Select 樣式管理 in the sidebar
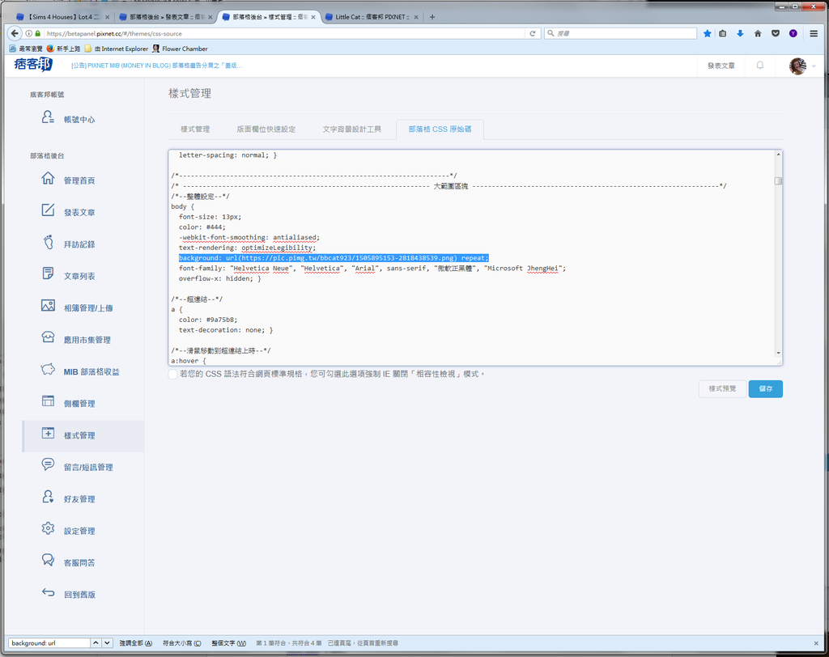The width and height of the screenshot is (829, 657). pos(83,435)
